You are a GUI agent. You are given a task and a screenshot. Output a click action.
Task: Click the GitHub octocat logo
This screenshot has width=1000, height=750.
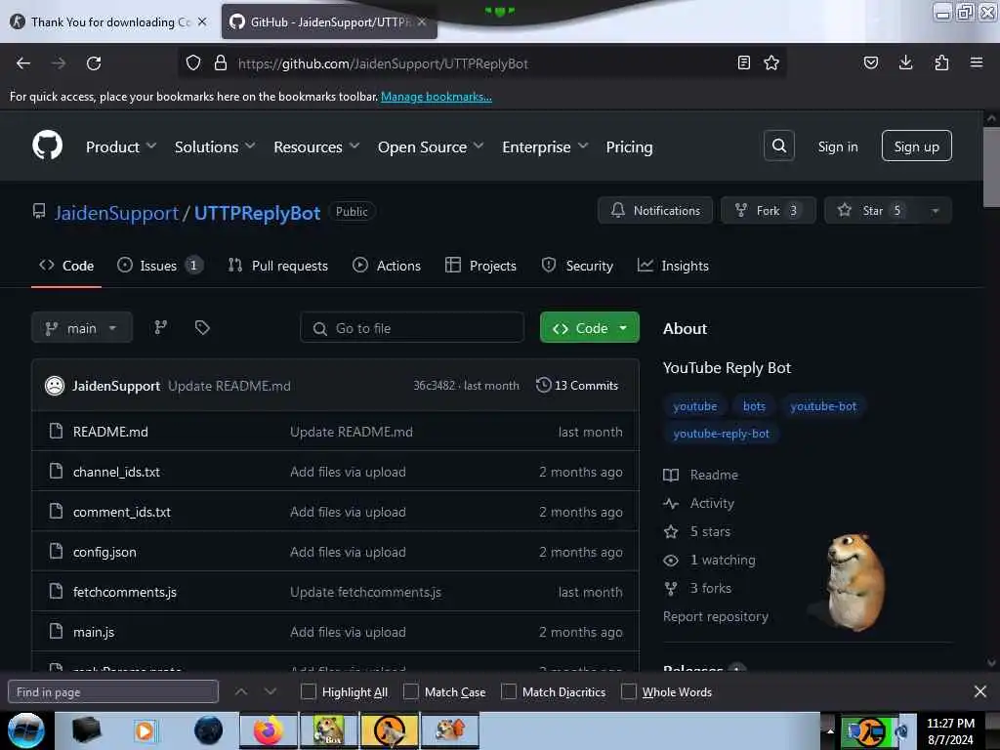[47, 146]
